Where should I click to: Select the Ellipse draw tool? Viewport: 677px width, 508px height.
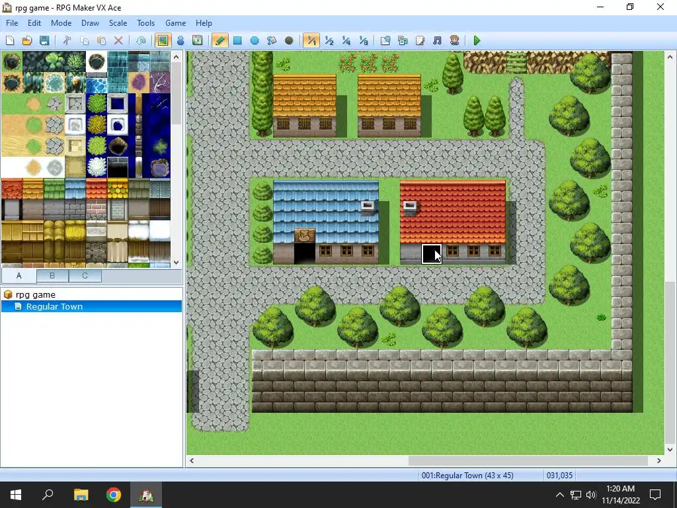click(255, 40)
